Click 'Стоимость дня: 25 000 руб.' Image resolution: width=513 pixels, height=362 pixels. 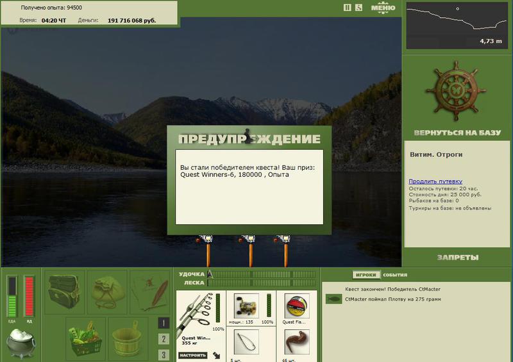click(445, 195)
